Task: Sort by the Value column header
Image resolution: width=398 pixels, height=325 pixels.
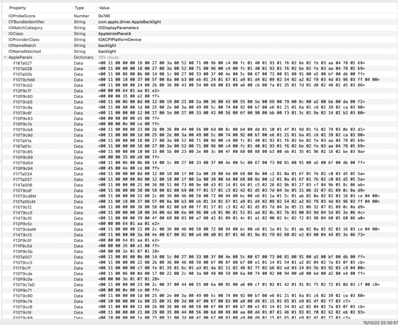Action: coord(104,8)
